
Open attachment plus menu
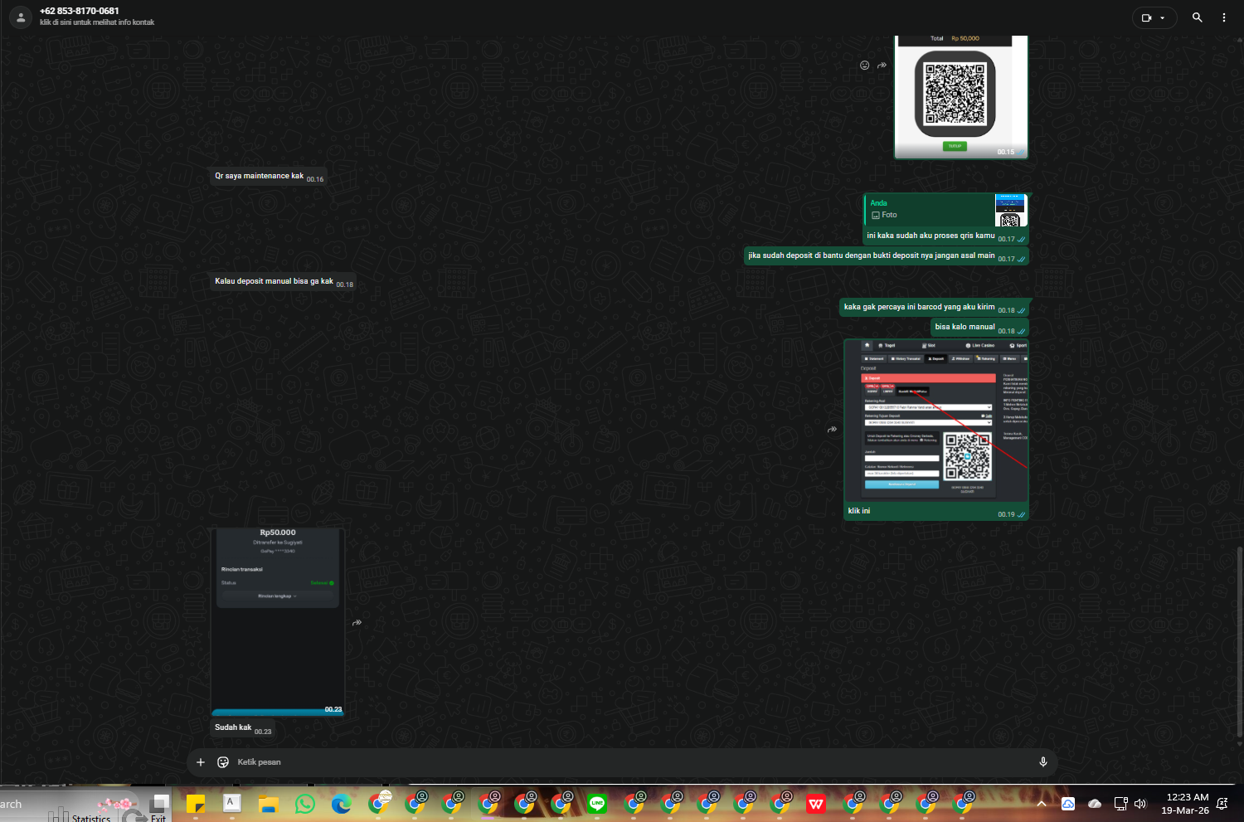[201, 762]
